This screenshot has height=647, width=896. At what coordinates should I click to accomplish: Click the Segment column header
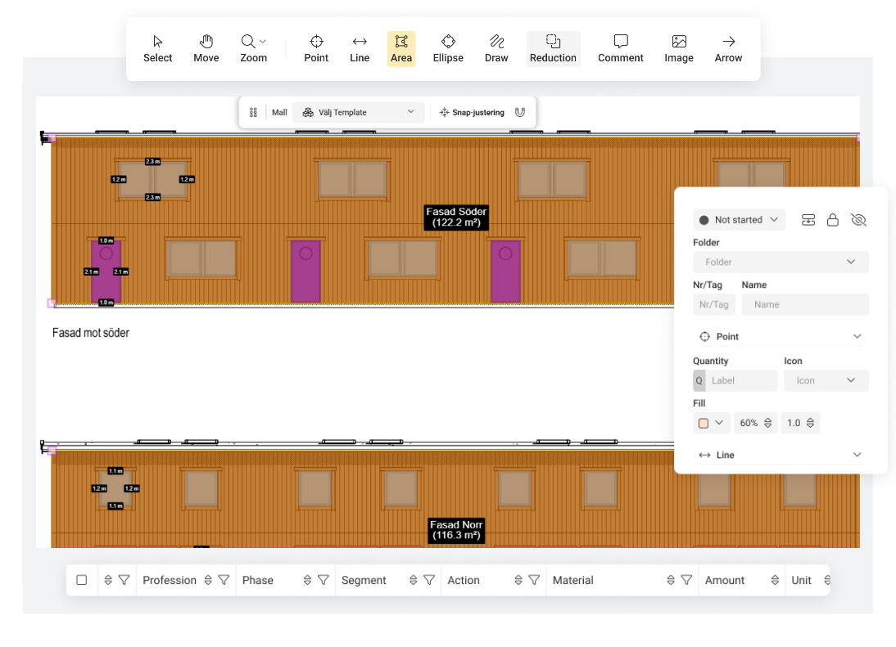(364, 580)
